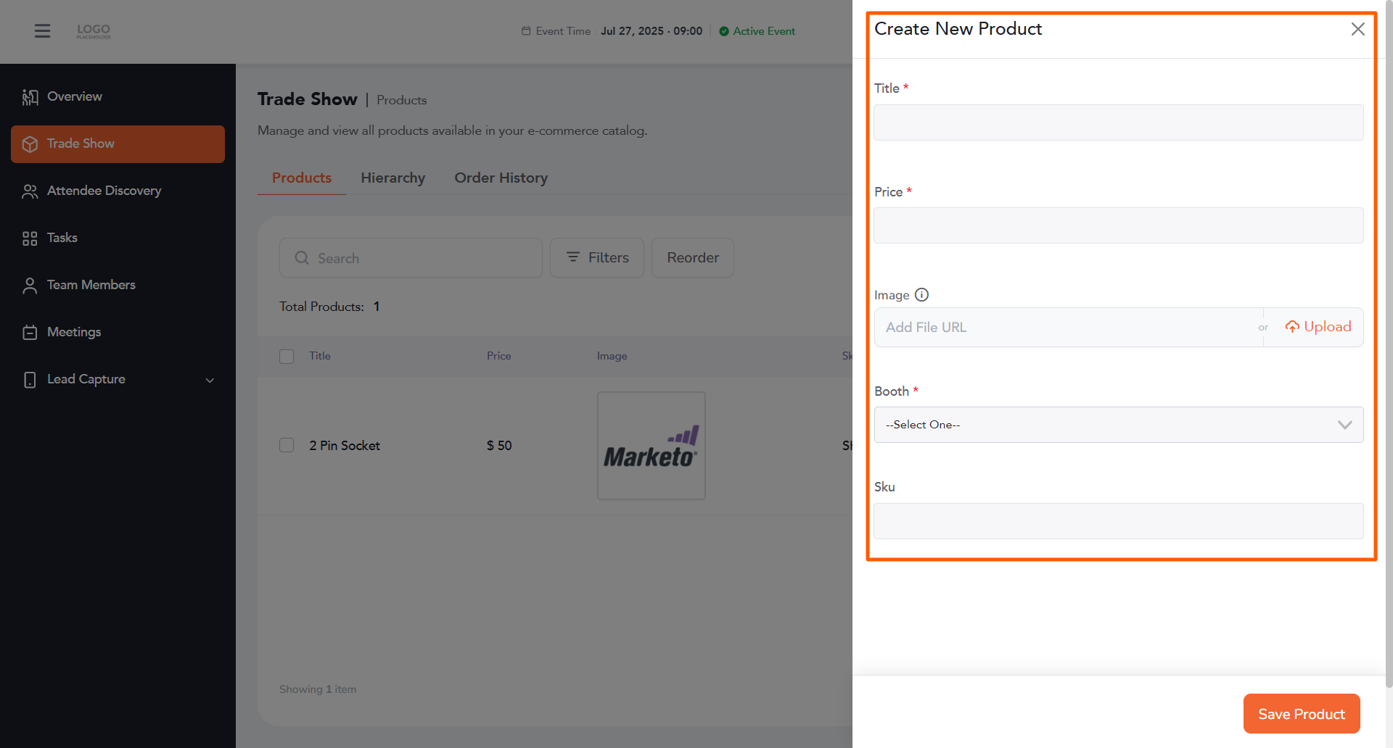Click the product Search box
Viewport: 1393px width, 748px height.
(411, 258)
